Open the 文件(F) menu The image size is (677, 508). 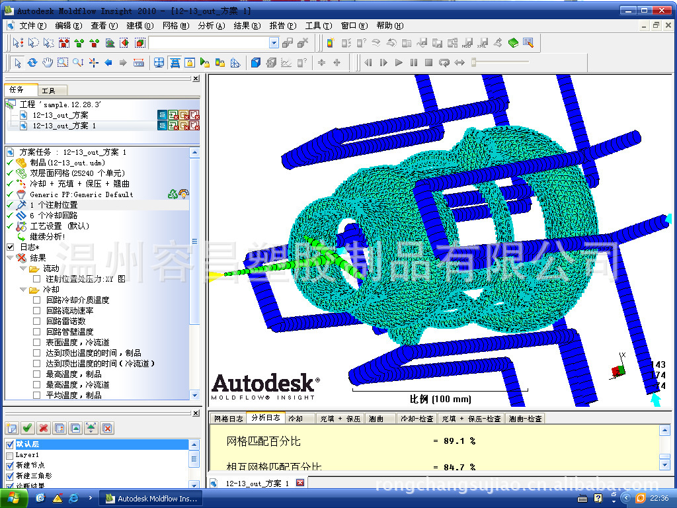tap(33, 26)
